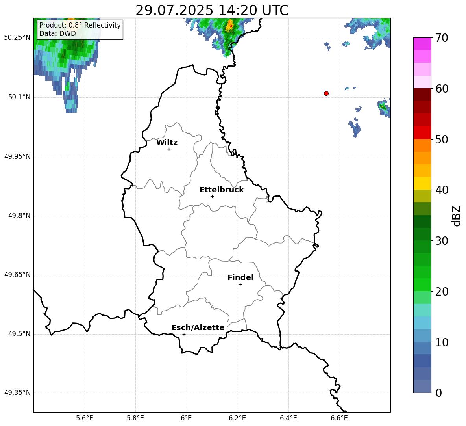Click the 6.2°E longitude label
Screen dimensions: 466x426
[x=237, y=418]
